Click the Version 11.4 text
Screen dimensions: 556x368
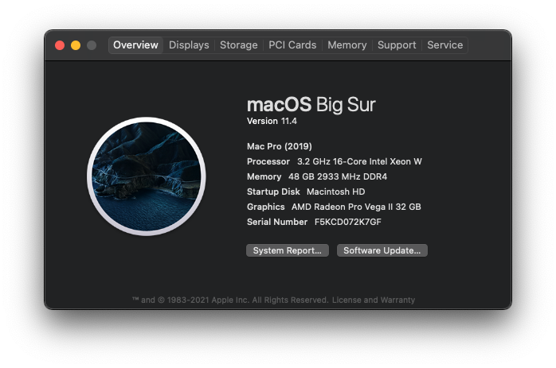coord(272,121)
